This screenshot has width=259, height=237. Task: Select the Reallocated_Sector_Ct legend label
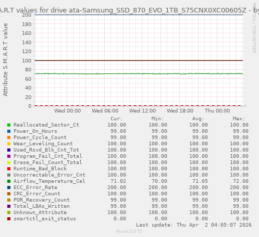[x=46, y=125]
